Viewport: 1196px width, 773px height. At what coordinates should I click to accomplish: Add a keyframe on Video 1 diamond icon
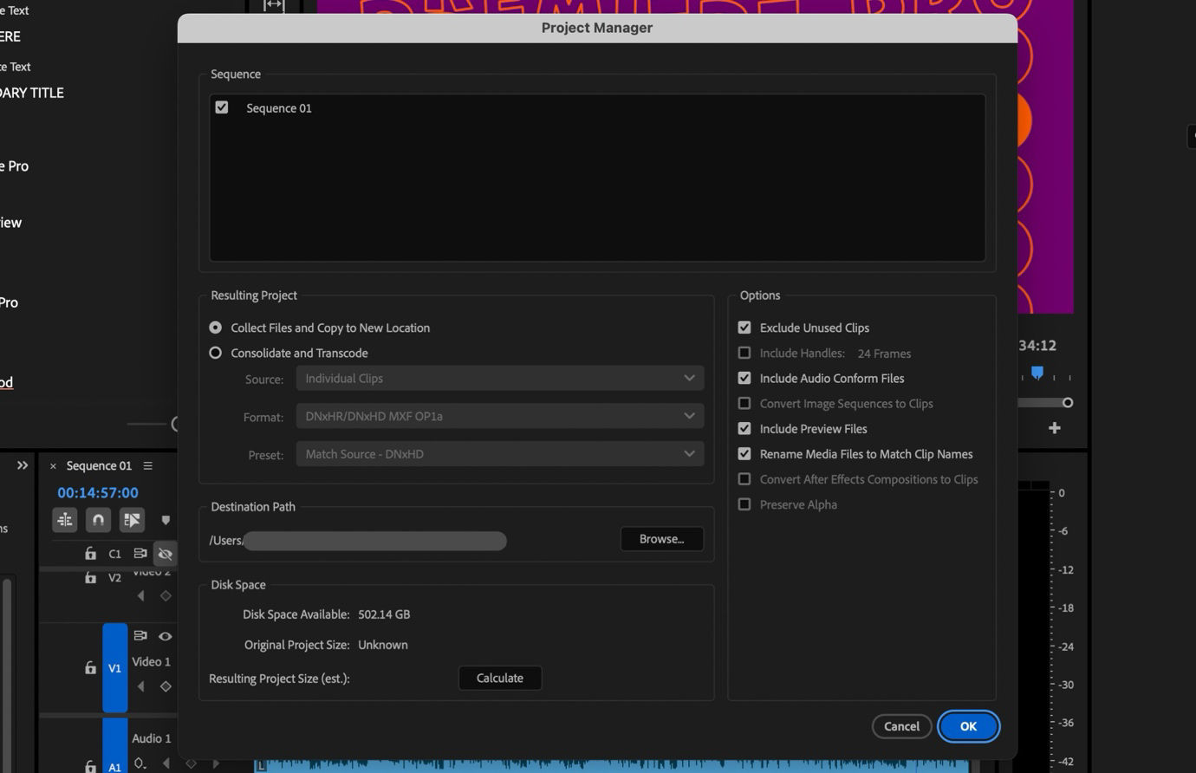click(166, 685)
